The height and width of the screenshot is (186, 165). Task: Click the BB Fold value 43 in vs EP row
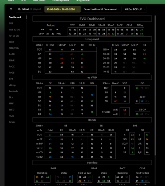pyautogui.click(x=50, y=139)
